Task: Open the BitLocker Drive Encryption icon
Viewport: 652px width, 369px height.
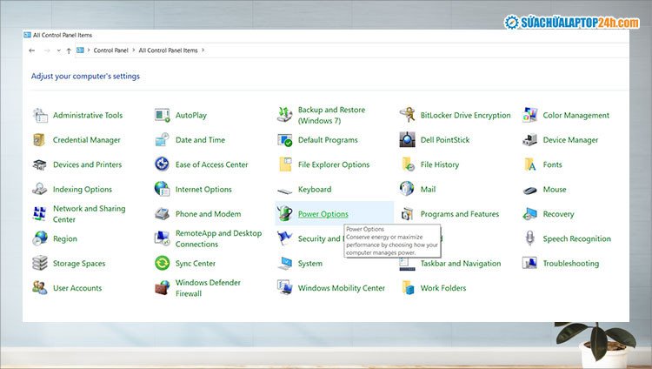Action: (x=407, y=115)
